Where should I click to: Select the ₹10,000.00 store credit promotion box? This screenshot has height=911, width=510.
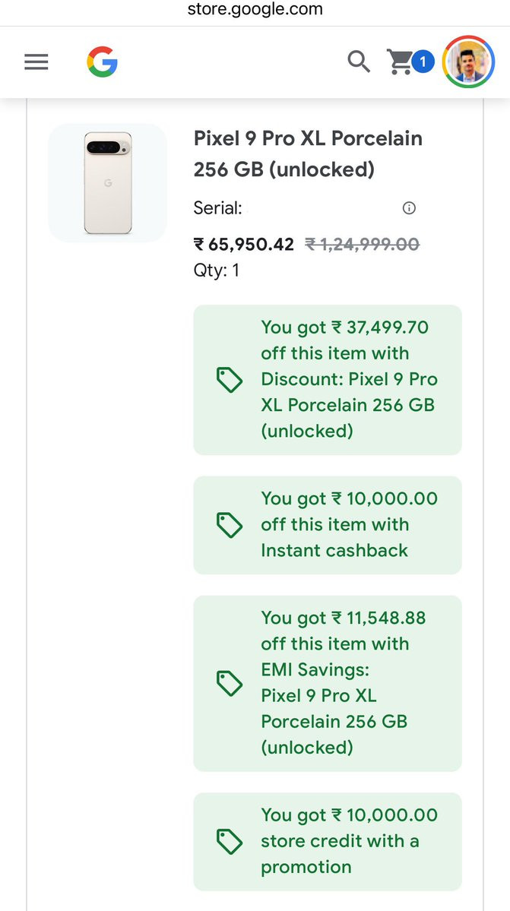(x=327, y=841)
